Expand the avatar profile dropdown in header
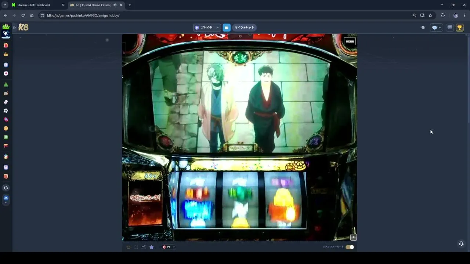The width and height of the screenshot is (470, 264). click(436, 27)
